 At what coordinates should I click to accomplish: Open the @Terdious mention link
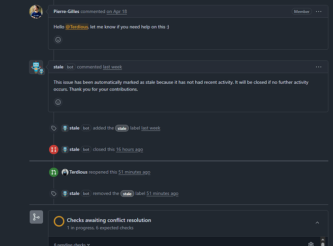tap(77, 26)
